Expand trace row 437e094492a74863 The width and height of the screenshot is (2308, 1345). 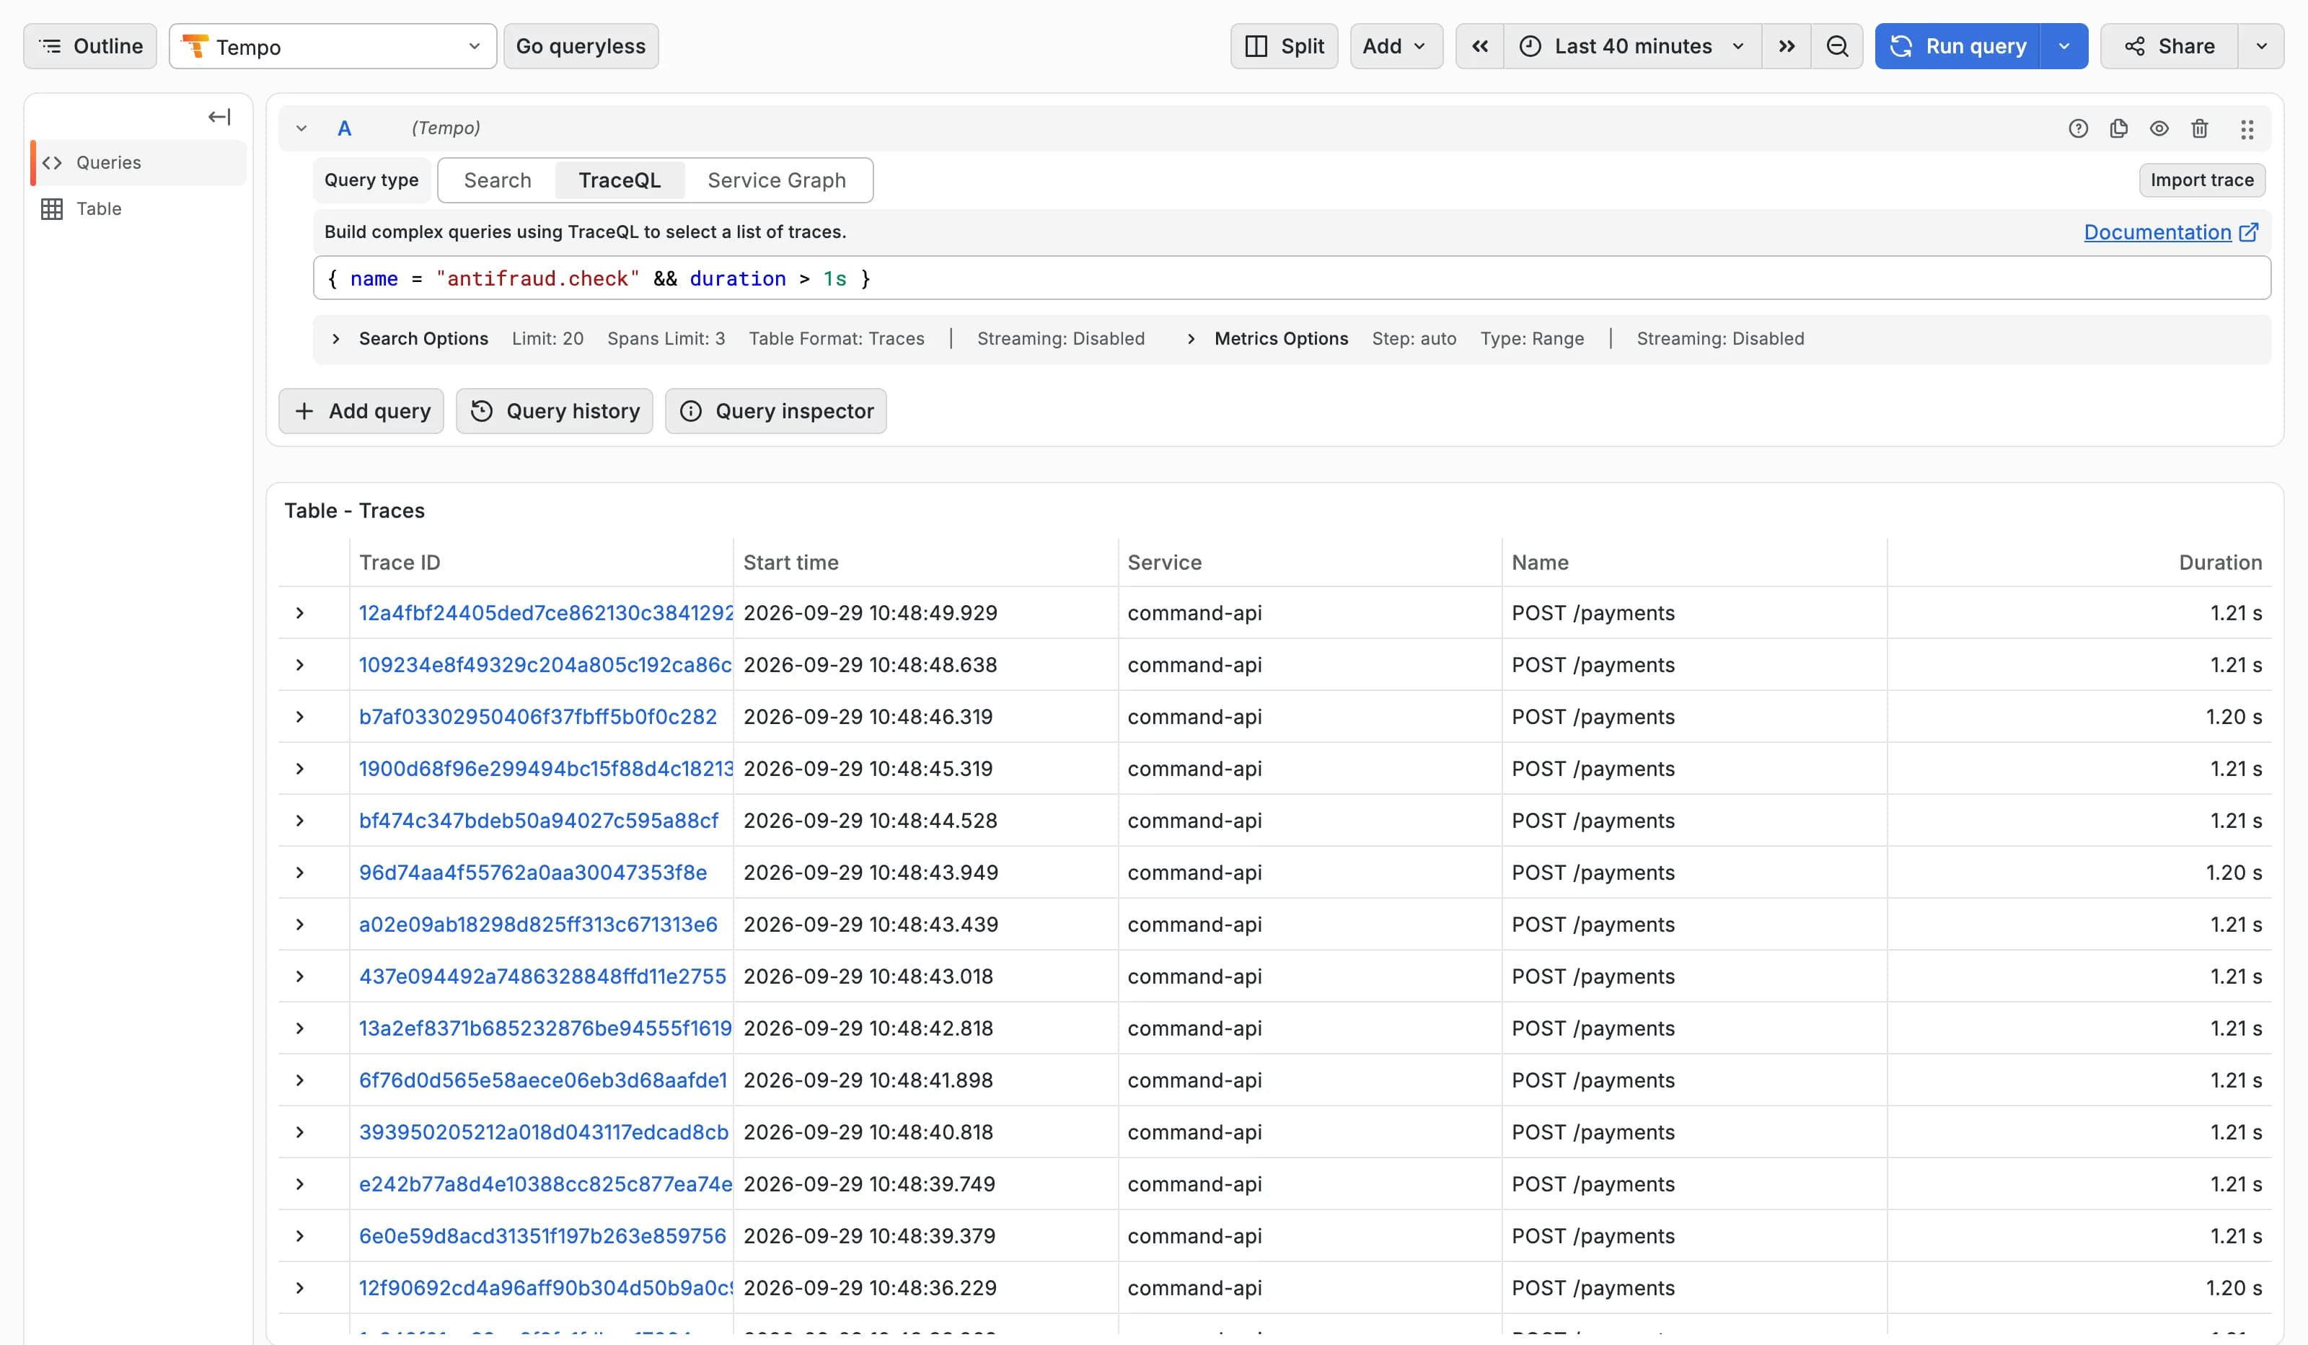299,977
